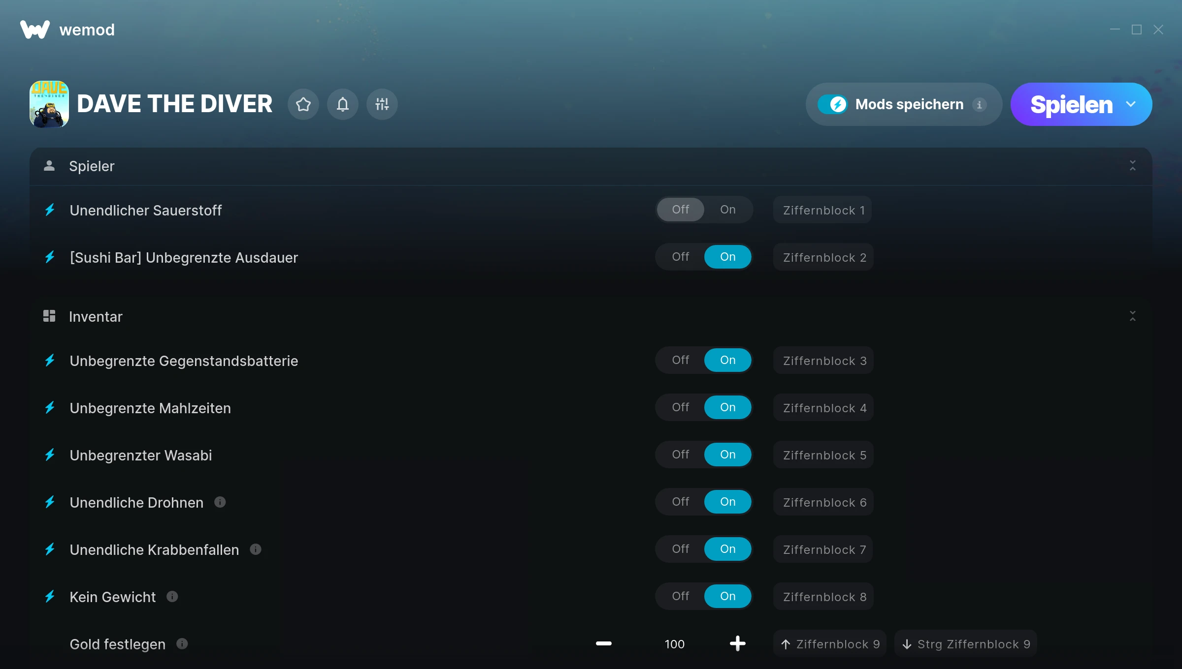Image resolution: width=1182 pixels, height=669 pixels.
Task: Turn off Unbegrenzte Mahlzeiten
Action: tap(681, 407)
